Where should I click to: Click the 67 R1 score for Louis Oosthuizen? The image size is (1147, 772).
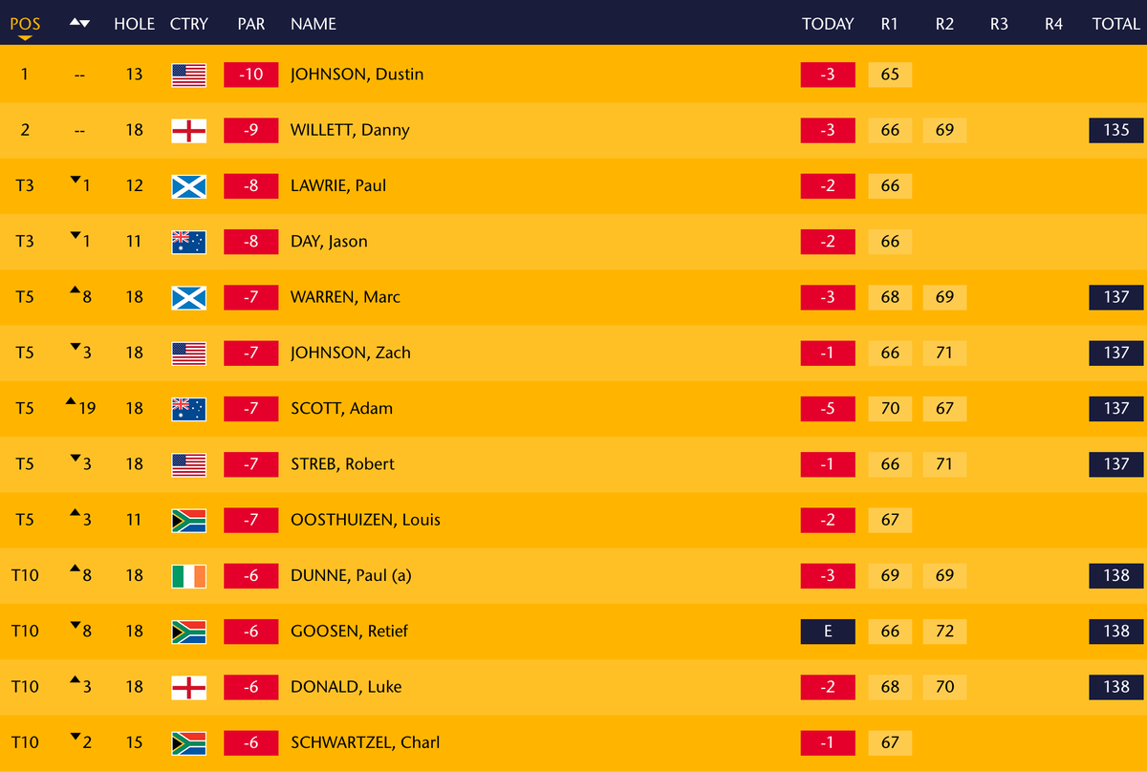coord(890,520)
